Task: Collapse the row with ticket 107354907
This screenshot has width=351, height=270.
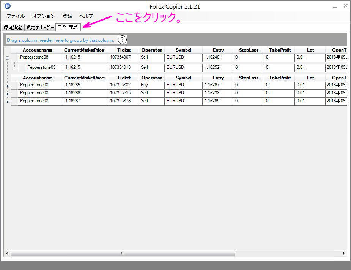Action: tap(7, 58)
